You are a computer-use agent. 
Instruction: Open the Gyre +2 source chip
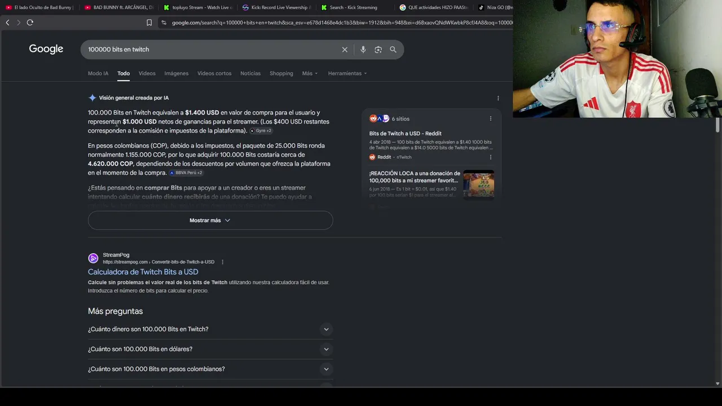pyautogui.click(x=261, y=131)
